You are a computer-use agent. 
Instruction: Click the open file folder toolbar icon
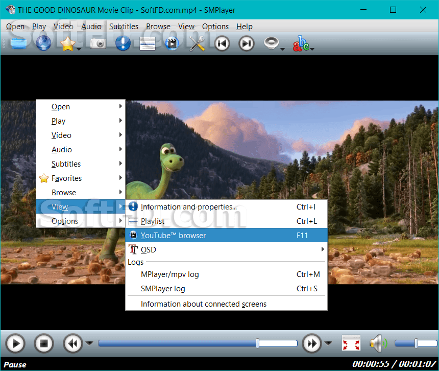tap(19, 43)
